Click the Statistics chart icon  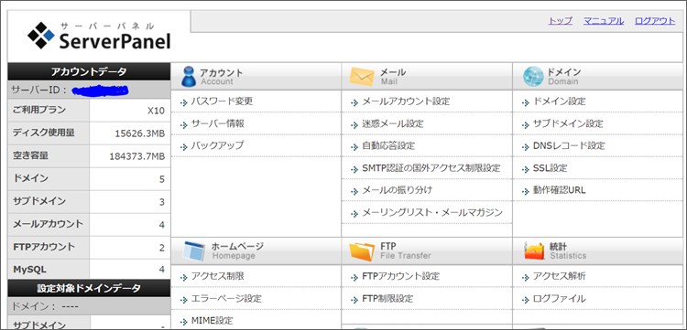coord(534,250)
